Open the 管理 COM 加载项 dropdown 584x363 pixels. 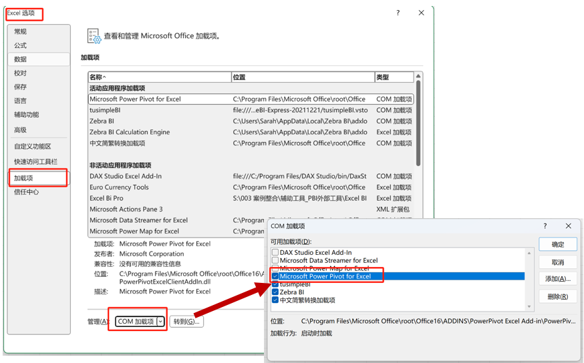point(140,322)
